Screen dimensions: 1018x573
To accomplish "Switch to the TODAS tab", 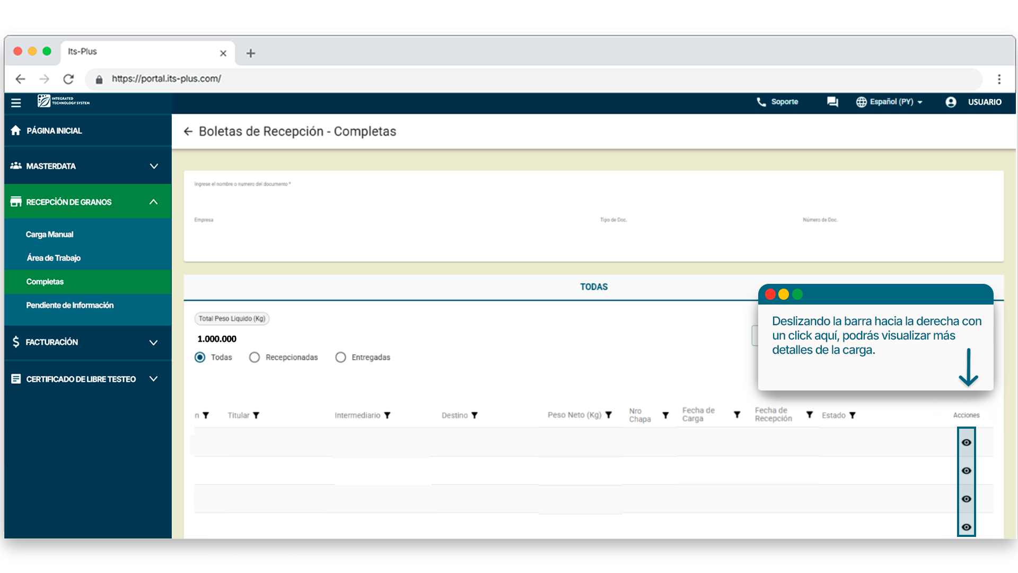I will (593, 287).
